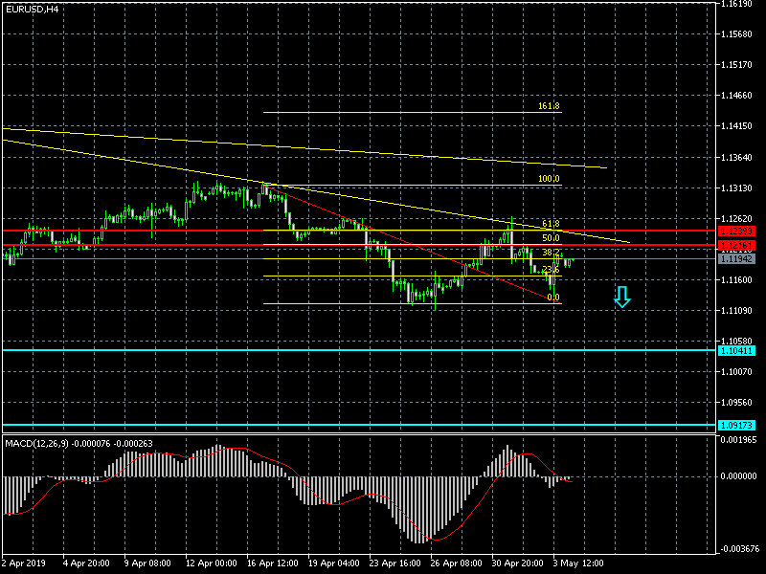Click the 23.6 Fibonacci level label
The image size is (766, 574).
click(x=551, y=270)
